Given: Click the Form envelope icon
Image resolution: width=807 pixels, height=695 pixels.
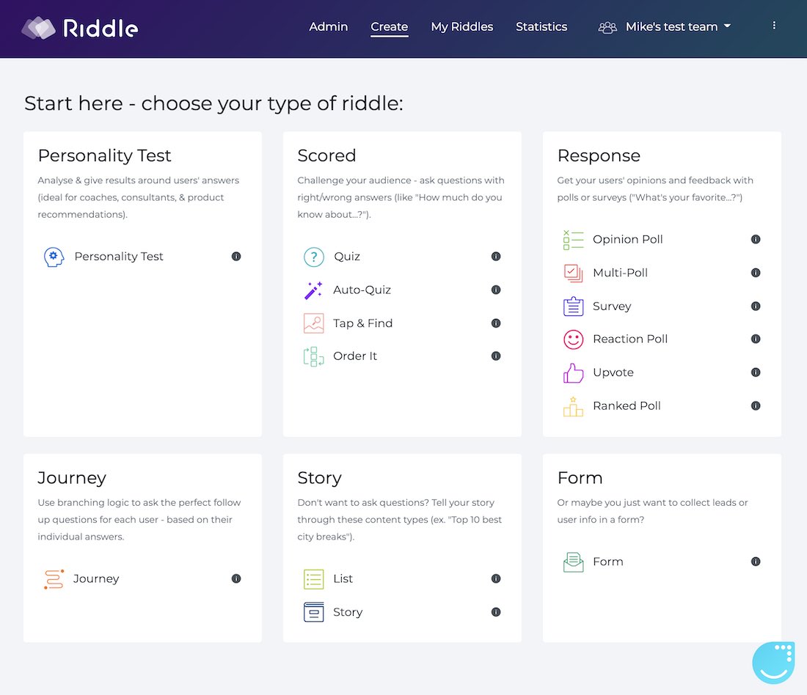Looking at the screenshot, I should [574, 562].
